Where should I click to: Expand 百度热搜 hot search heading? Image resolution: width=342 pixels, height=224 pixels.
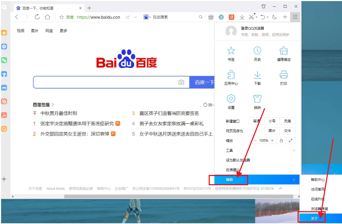43,105
